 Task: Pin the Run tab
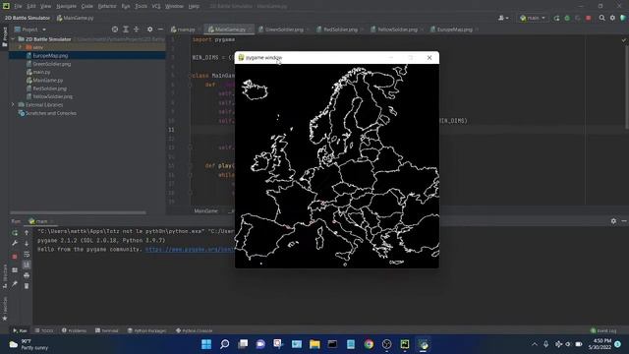[x=15, y=284]
